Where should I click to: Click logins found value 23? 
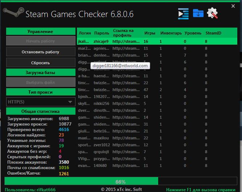click(61, 135)
